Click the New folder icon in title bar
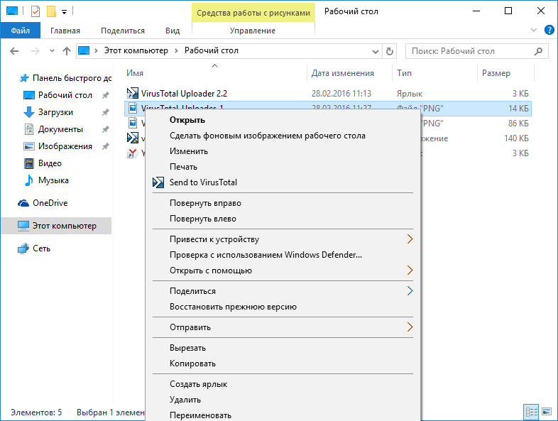The image size is (558, 421). [x=51, y=11]
